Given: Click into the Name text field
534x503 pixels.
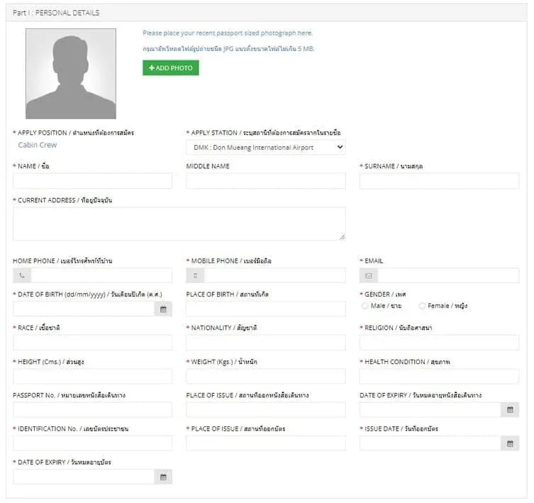Looking at the screenshot, I should [92, 181].
